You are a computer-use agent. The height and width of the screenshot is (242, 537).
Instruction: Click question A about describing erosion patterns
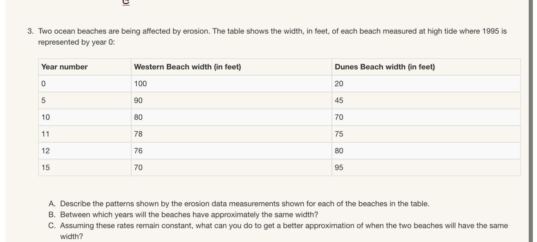click(244, 204)
